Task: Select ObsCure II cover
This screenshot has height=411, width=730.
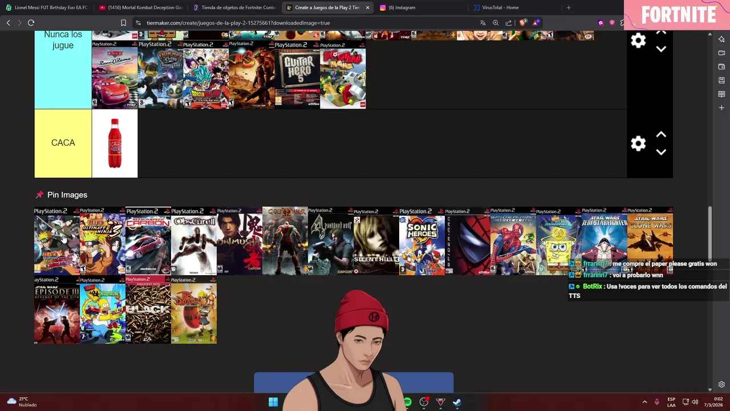Action: (194, 241)
